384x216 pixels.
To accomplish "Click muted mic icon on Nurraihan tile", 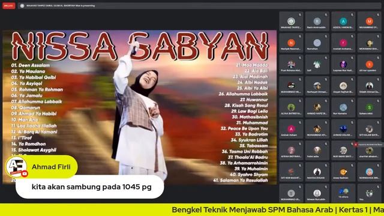I will coord(326,36).
